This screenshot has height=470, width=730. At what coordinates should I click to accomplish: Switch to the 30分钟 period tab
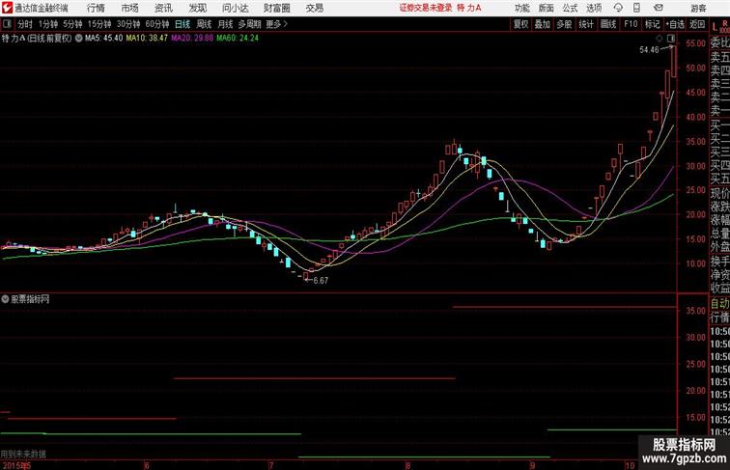click(x=128, y=24)
